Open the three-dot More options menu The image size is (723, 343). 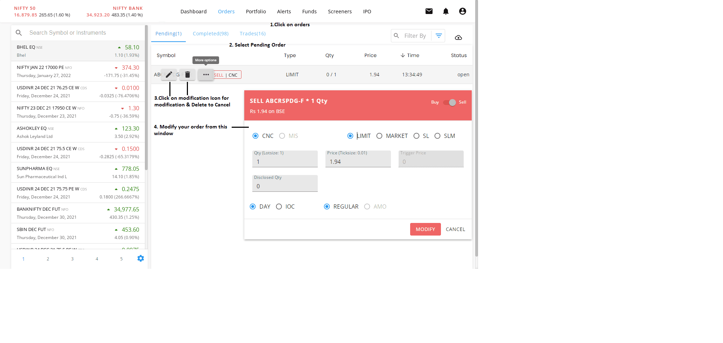pyautogui.click(x=206, y=75)
